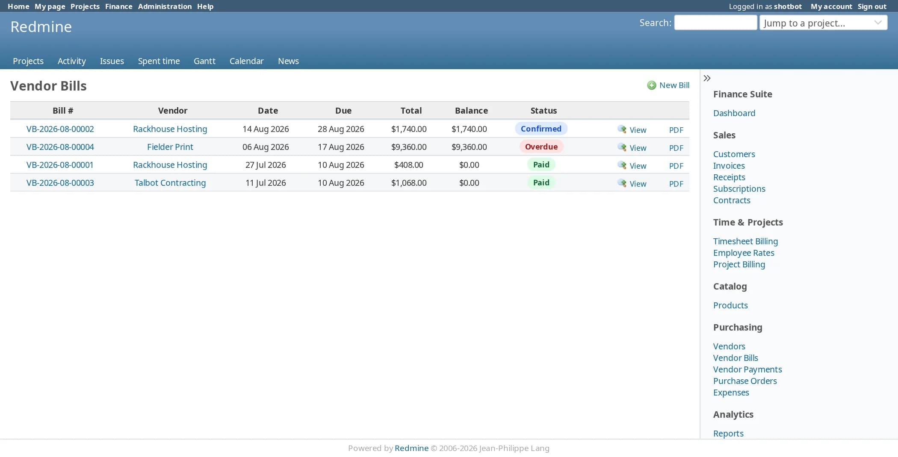Click the View icon for VB-2026-08-00001

tap(622, 165)
